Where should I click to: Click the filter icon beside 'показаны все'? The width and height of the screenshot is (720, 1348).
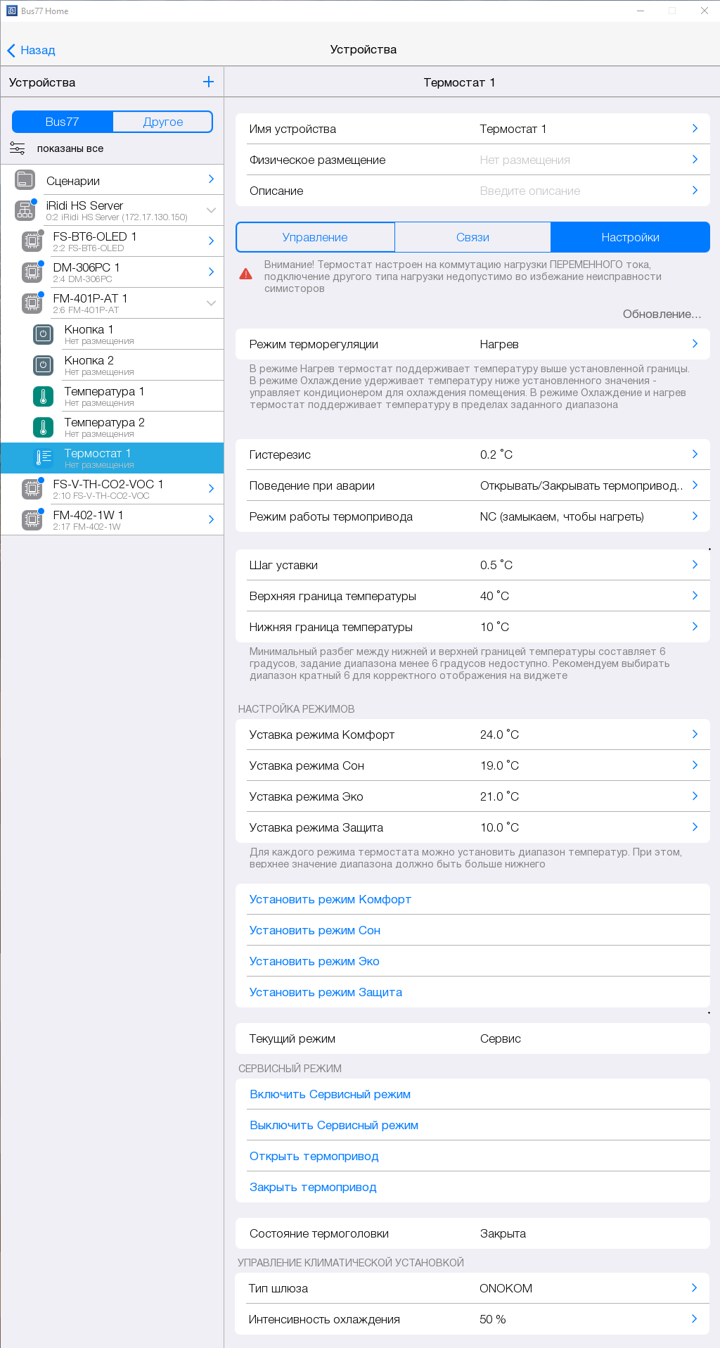18,148
